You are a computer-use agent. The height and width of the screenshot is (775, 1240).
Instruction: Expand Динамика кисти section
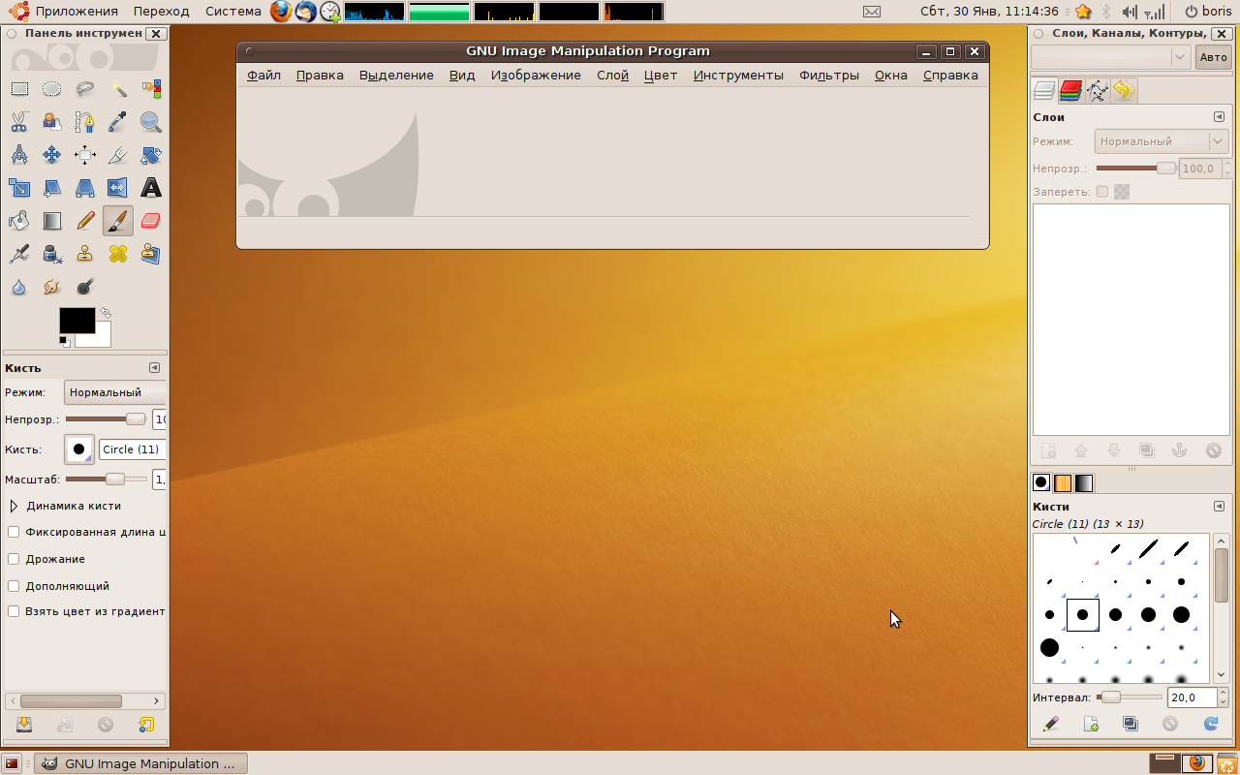[x=15, y=506]
